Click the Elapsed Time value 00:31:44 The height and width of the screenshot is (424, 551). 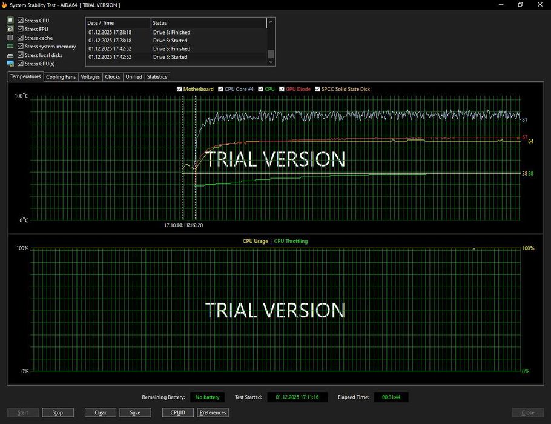391,397
